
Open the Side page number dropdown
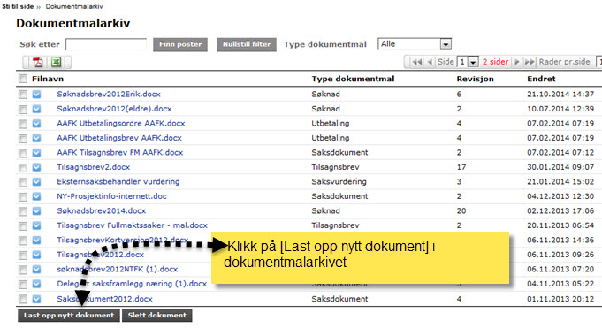pos(468,62)
